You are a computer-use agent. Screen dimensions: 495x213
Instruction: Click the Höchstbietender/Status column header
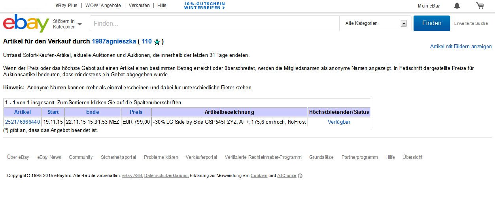point(339,112)
